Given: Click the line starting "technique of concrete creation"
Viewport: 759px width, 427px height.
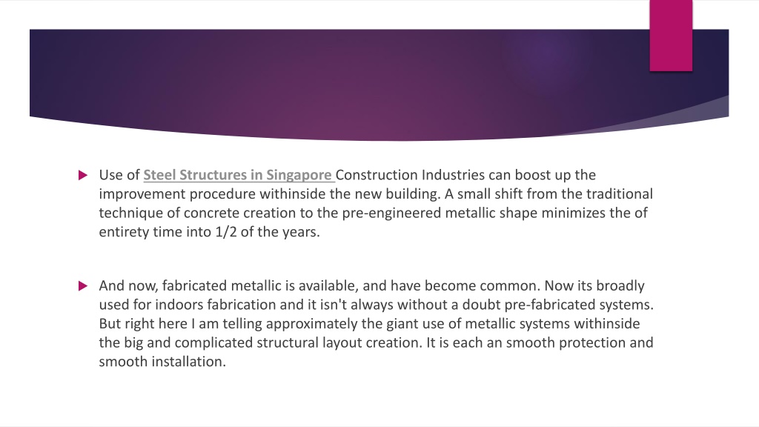Looking at the screenshot, I should click(374, 213).
